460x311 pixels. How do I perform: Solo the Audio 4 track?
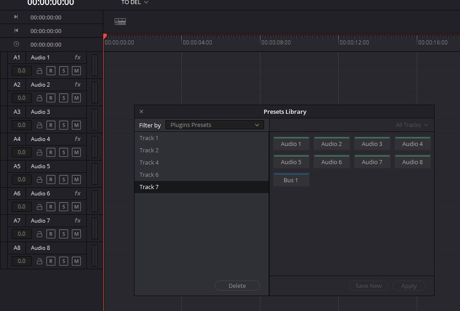point(64,152)
